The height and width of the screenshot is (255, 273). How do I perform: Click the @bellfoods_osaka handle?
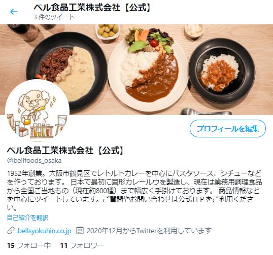click(35, 160)
